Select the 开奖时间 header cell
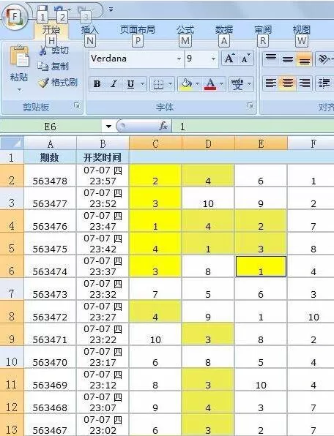Viewport: 334px width, 436px height. click(x=103, y=157)
